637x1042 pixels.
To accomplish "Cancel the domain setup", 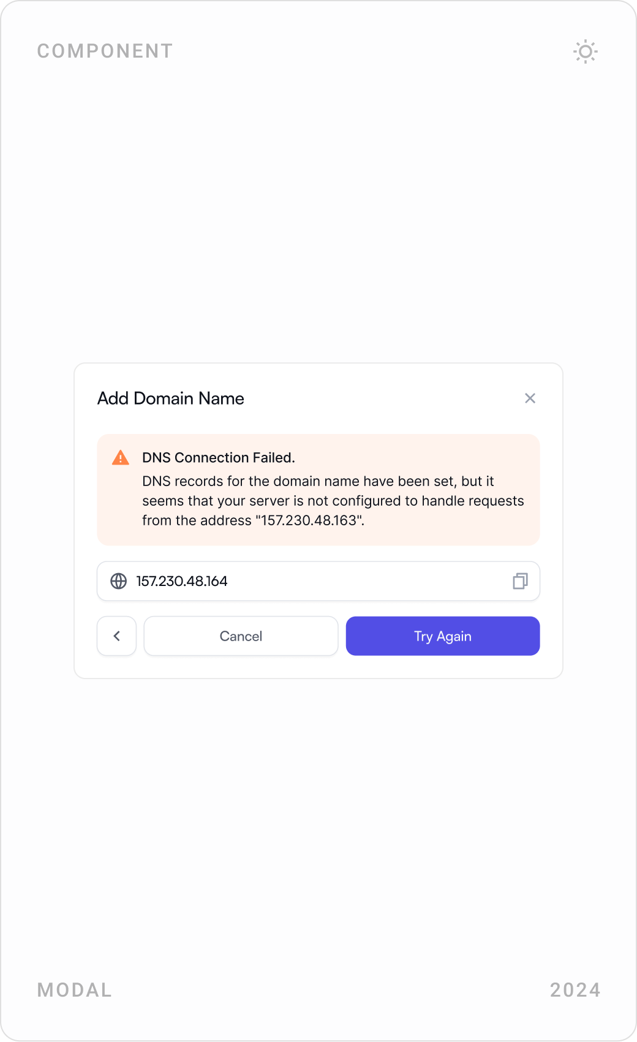I will tap(241, 636).
